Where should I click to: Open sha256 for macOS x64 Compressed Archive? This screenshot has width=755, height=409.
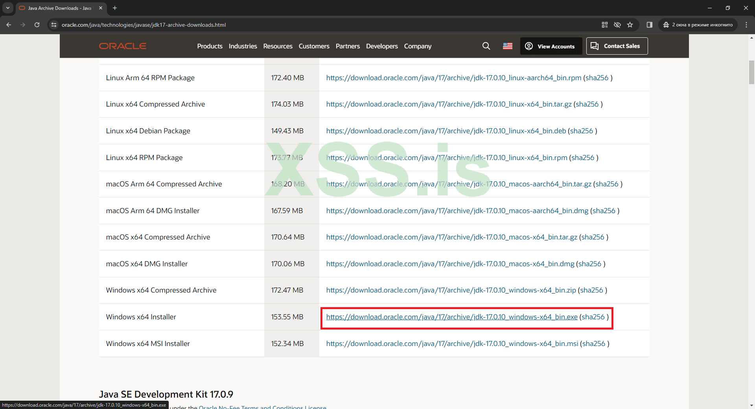pyautogui.click(x=593, y=237)
